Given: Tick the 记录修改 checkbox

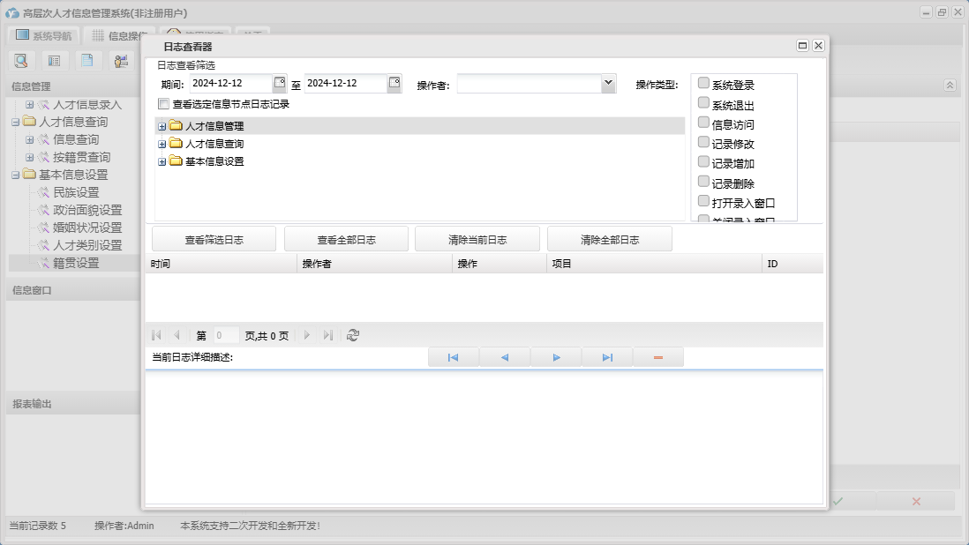Looking at the screenshot, I should (703, 142).
